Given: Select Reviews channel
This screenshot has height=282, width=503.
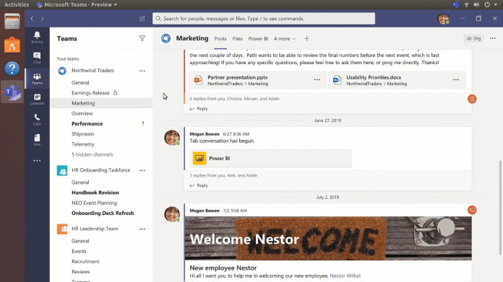Looking at the screenshot, I should click(80, 271).
